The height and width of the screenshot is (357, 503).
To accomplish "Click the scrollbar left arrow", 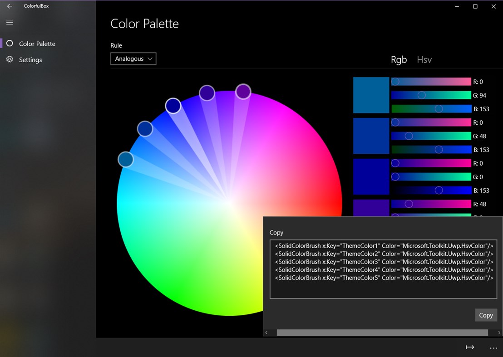I will 266,333.
